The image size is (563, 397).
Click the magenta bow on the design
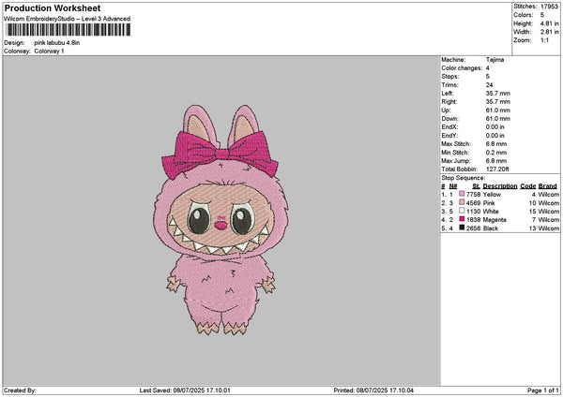[216, 151]
